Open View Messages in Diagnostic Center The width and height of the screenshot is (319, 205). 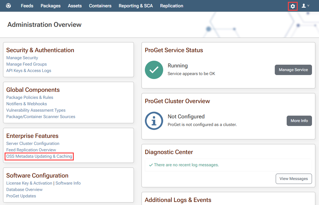pos(294,179)
